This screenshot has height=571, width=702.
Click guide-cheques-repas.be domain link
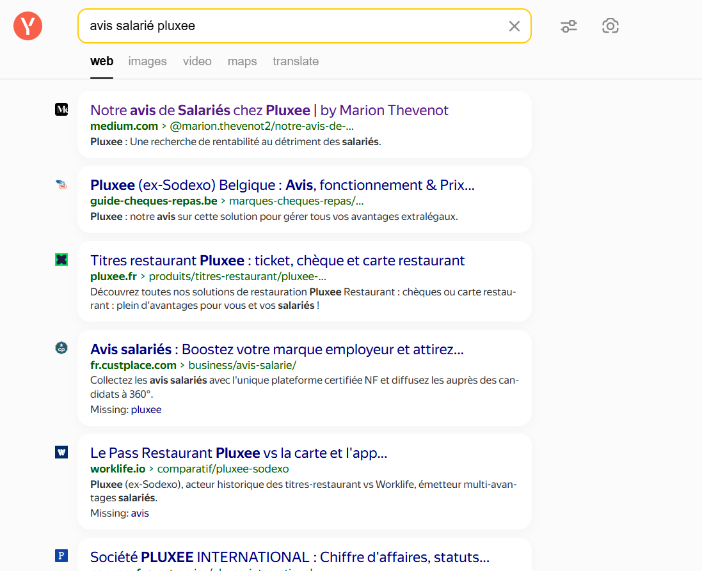pos(154,201)
